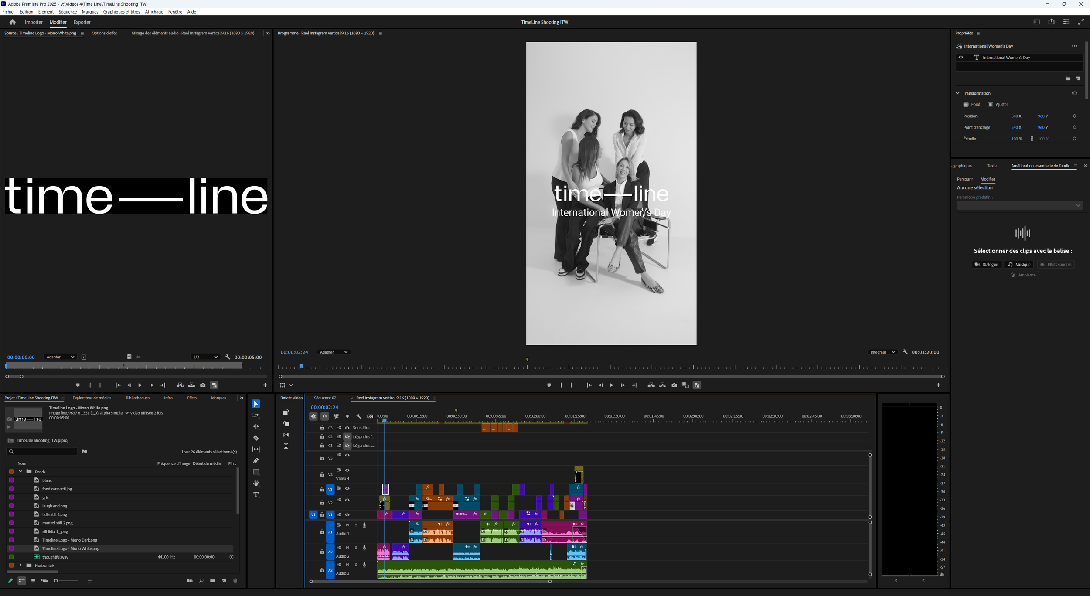Image resolution: width=1090 pixels, height=596 pixels.
Task: Click the Ambiance tag button
Action: coord(1023,275)
